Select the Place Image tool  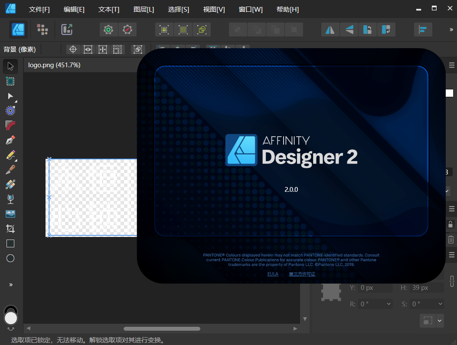click(x=10, y=214)
